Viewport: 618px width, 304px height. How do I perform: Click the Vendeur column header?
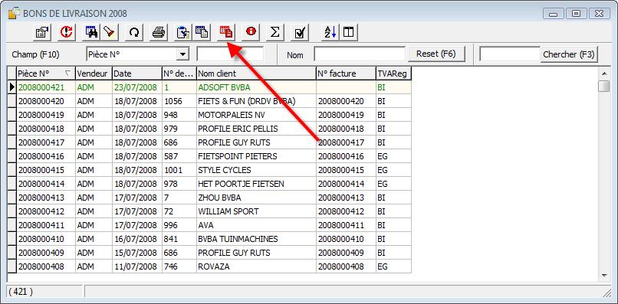click(94, 74)
